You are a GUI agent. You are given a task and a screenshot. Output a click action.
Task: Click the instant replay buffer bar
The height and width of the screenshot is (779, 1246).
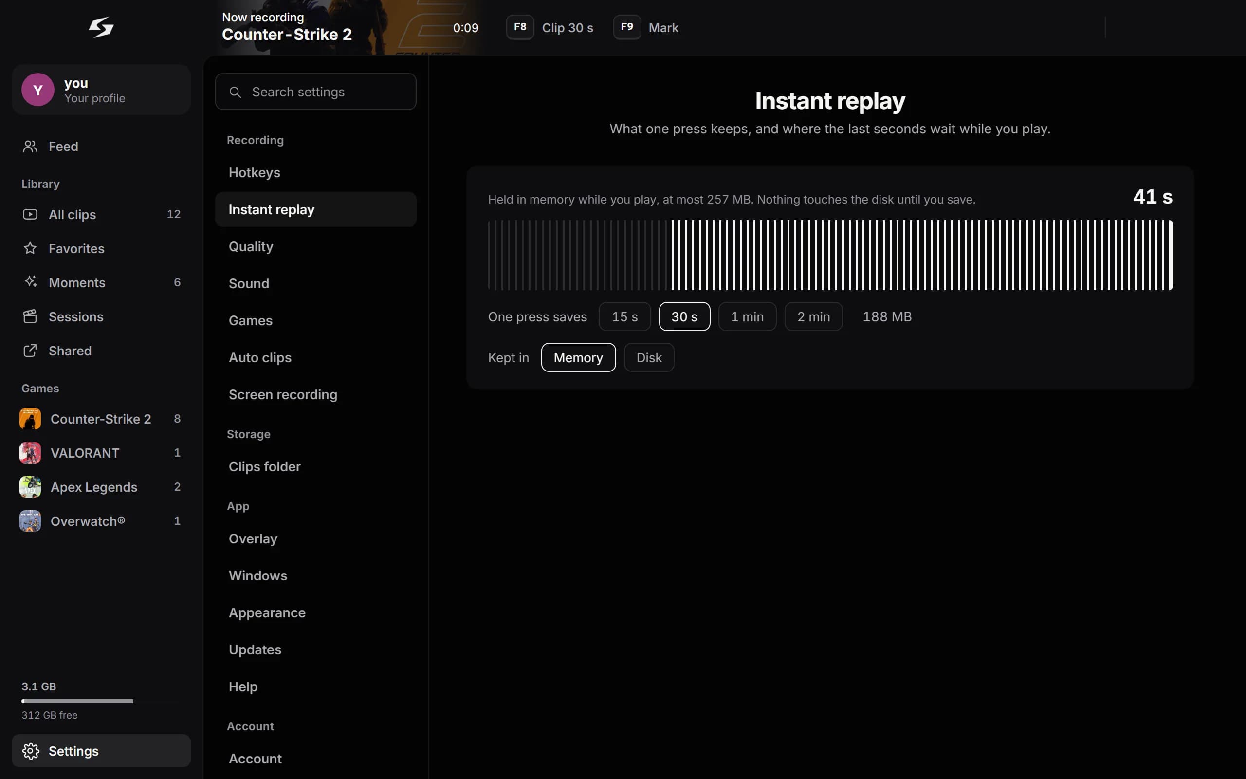point(830,255)
